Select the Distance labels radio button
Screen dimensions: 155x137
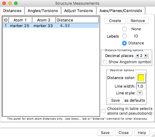(x=124, y=43)
